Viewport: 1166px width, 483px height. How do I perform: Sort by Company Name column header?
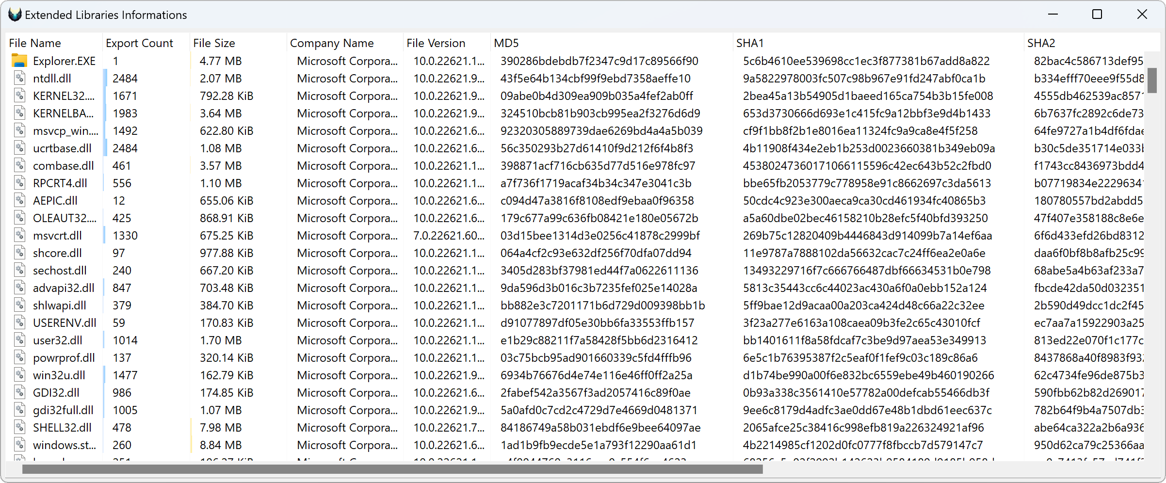pos(345,43)
